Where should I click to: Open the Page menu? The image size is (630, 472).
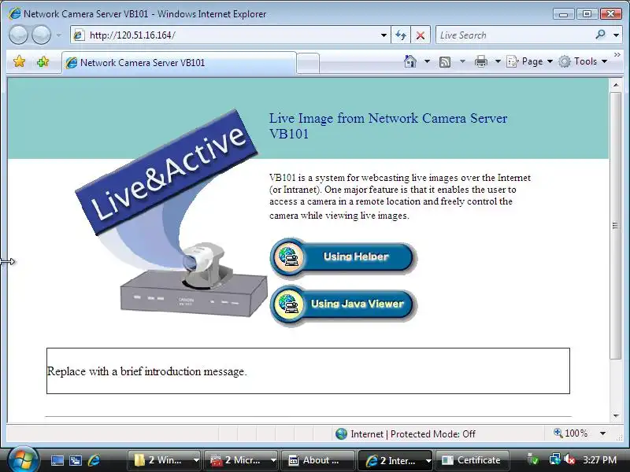529,61
